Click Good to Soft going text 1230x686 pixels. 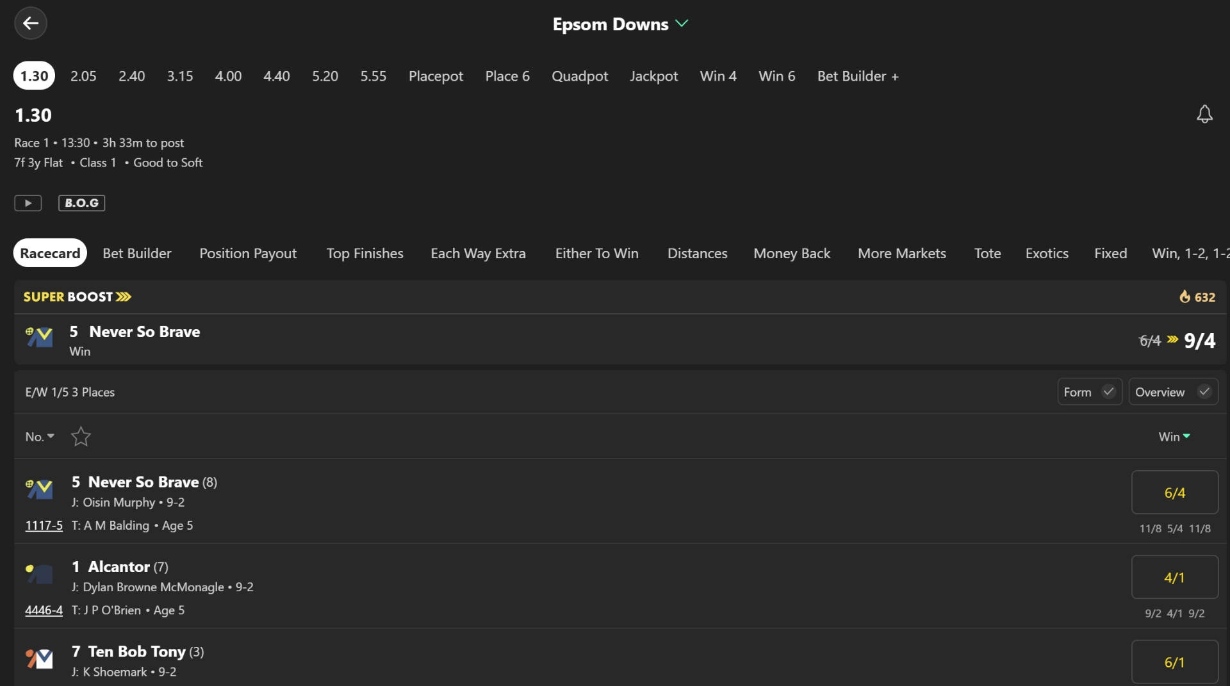coord(168,163)
